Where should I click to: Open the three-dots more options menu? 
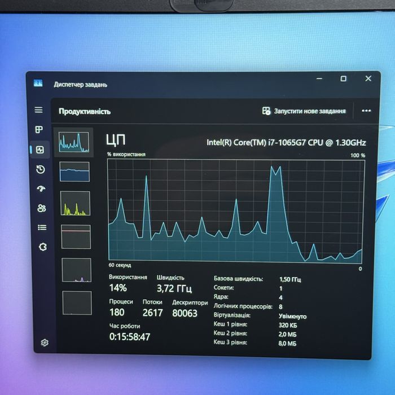(366, 111)
